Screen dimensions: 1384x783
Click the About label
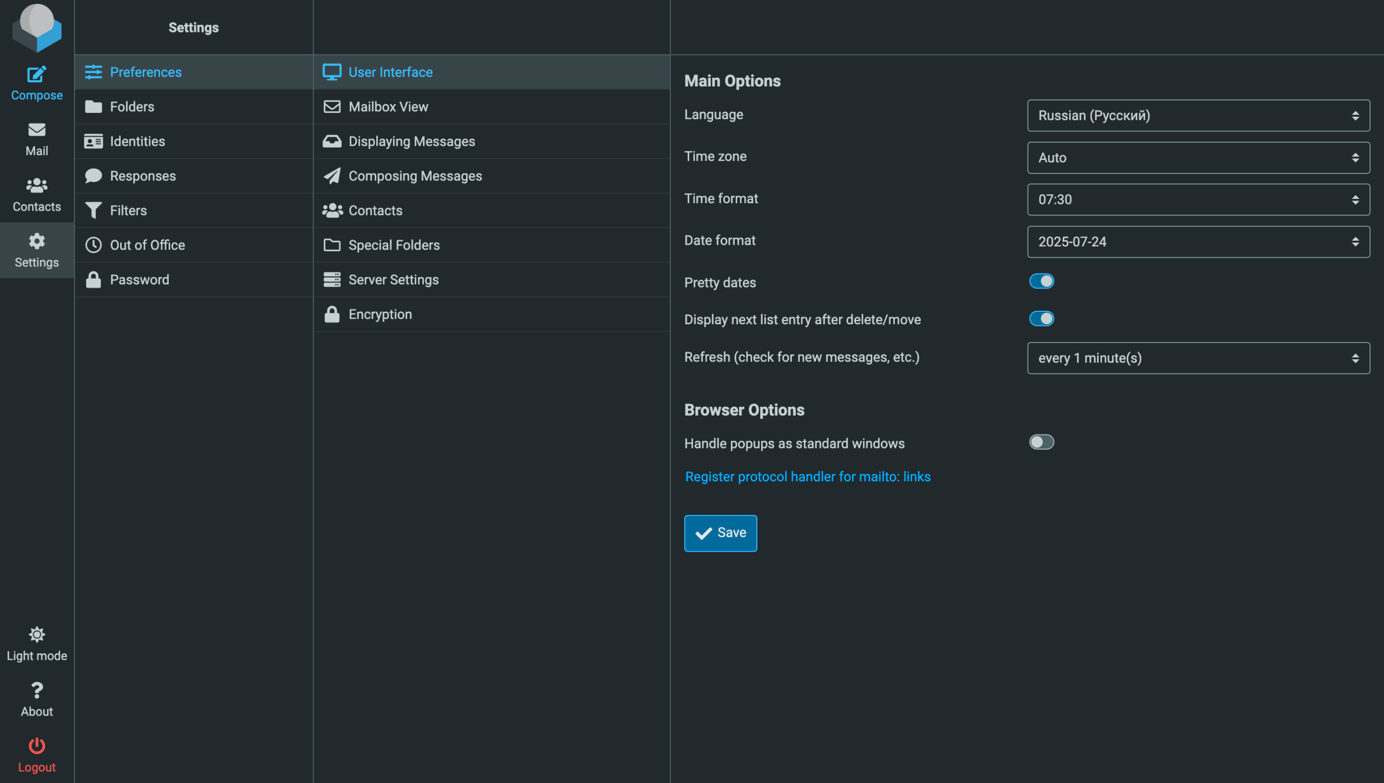pyautogui.click(x=37, y=712)
